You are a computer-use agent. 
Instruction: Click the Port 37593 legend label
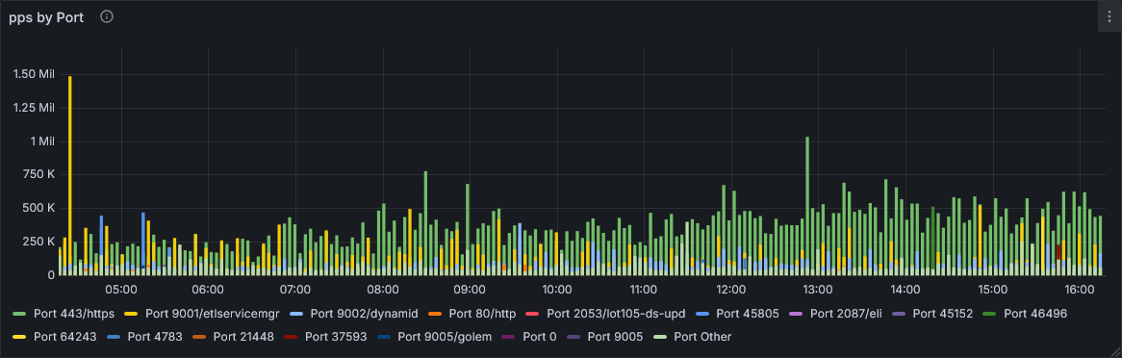click(336, 337)
